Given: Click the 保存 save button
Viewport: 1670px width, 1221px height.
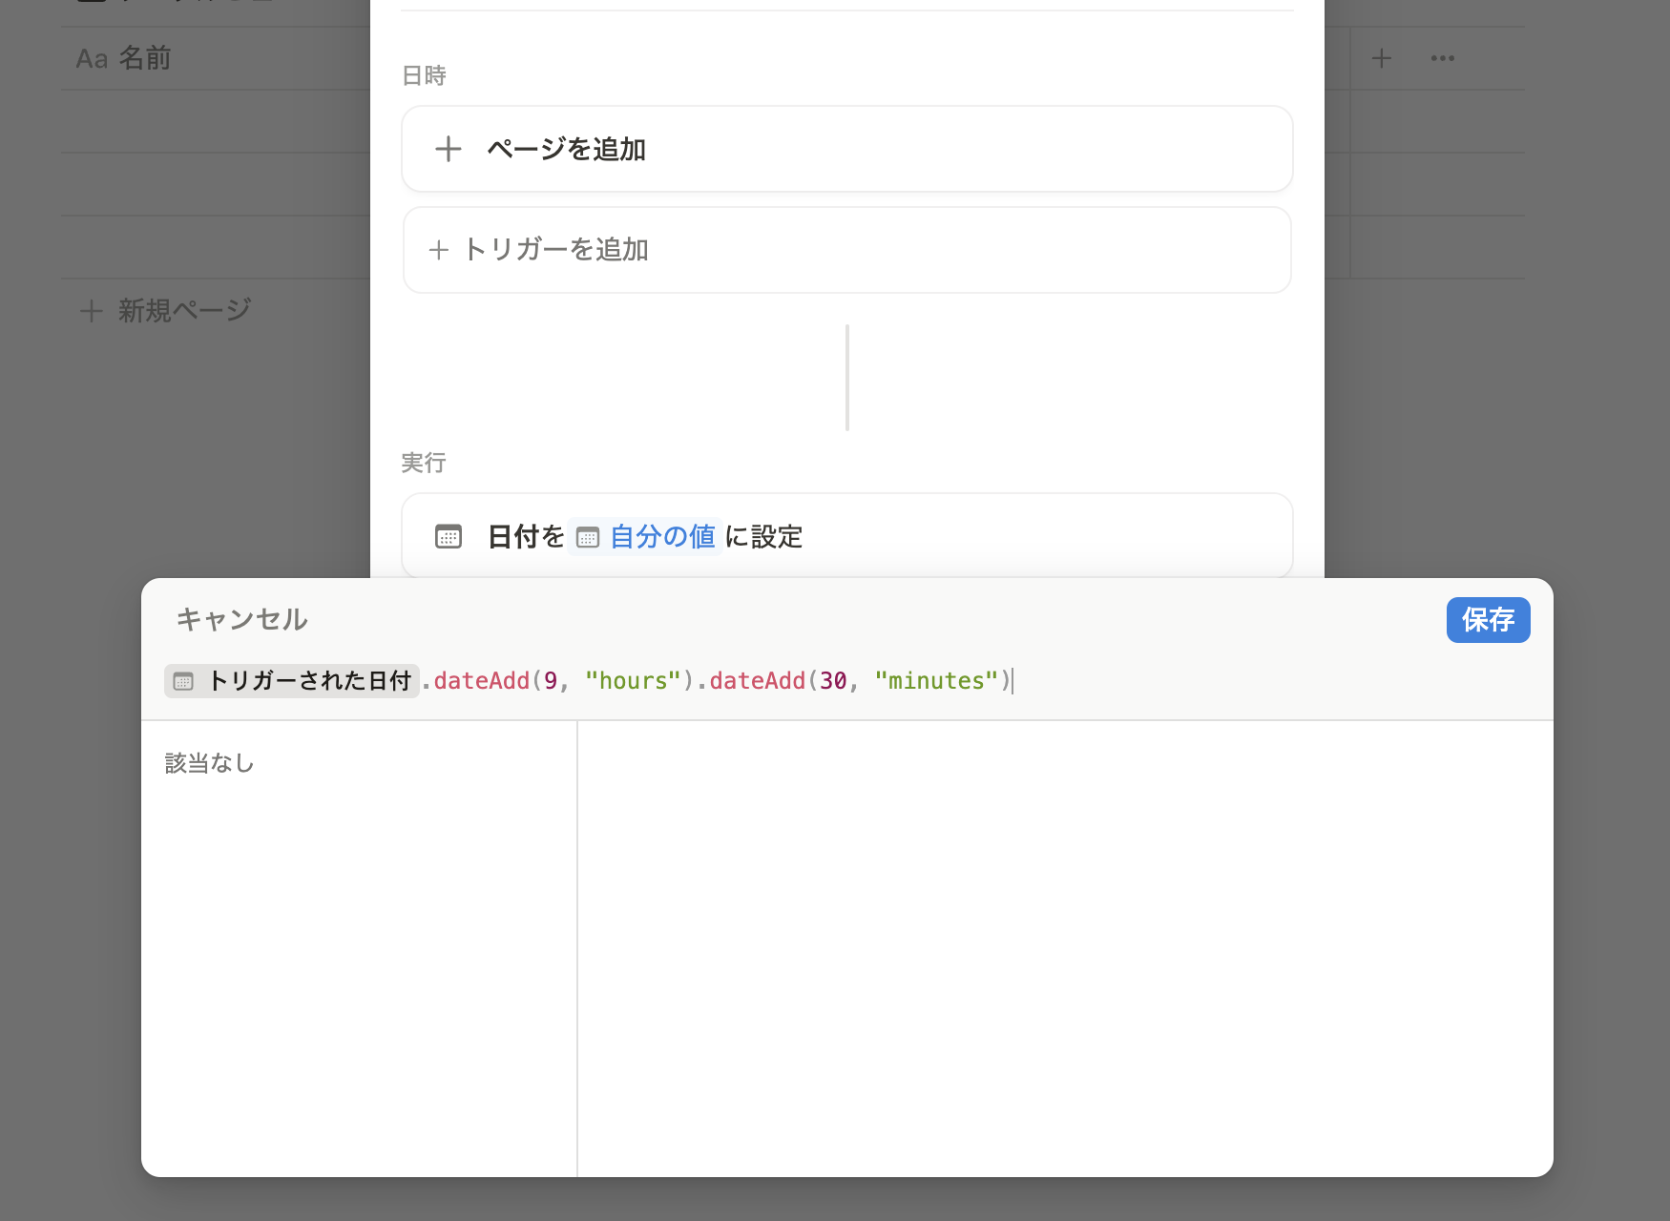Looking at the screenshot, I should pos(1488,620).
